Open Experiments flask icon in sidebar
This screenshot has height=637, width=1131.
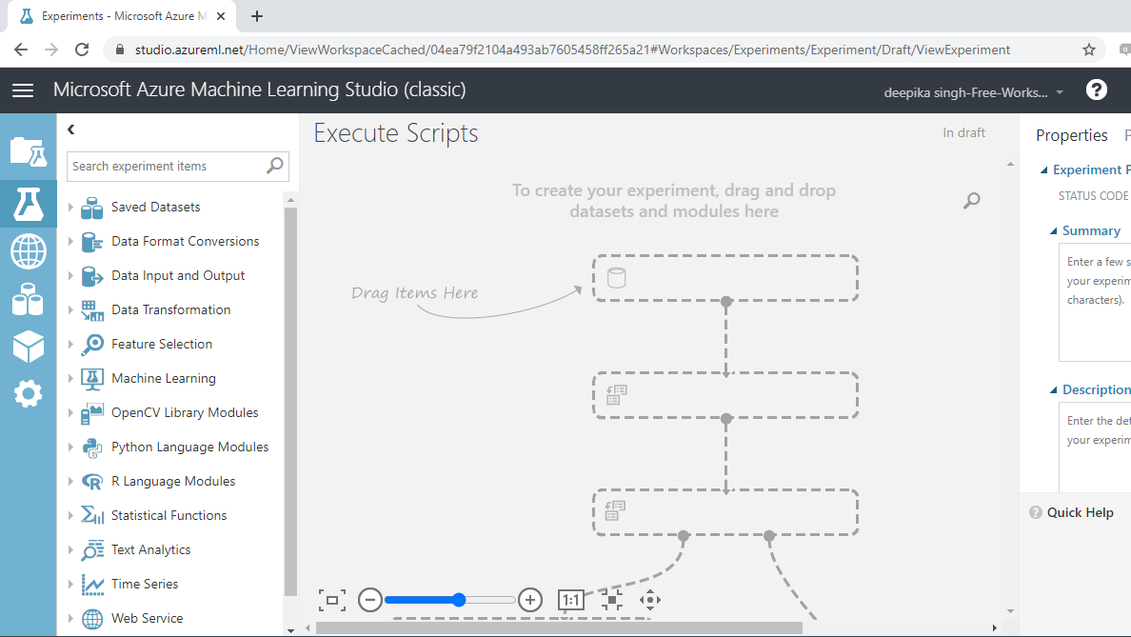pyautogui.click(x=29, y=204)
